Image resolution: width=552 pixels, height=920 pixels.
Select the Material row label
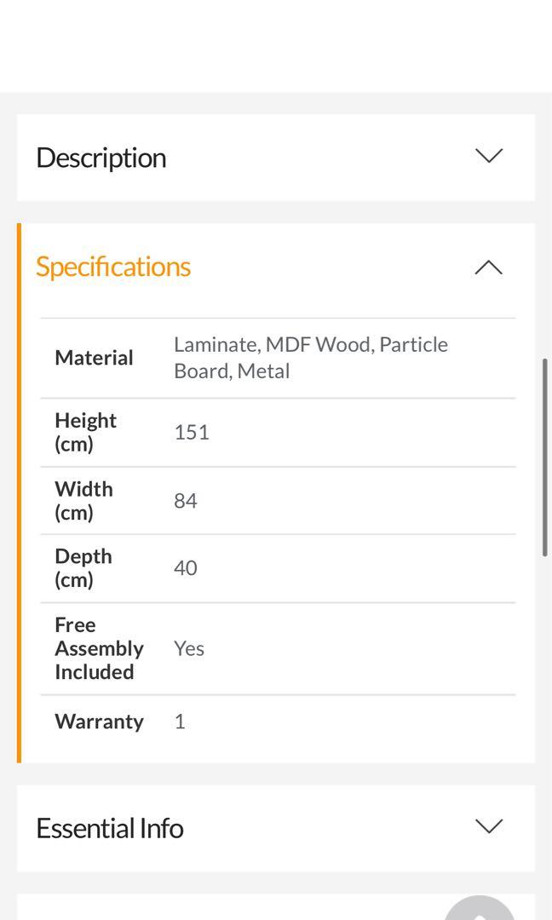(x=94, y=358)
